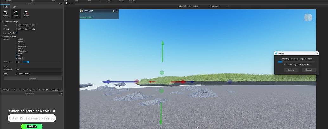Enable the Mountains biome checkbox
This screenshot has width=328, height=129.
17,51
